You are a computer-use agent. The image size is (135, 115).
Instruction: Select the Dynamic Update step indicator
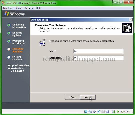click(x=9, y=33)
